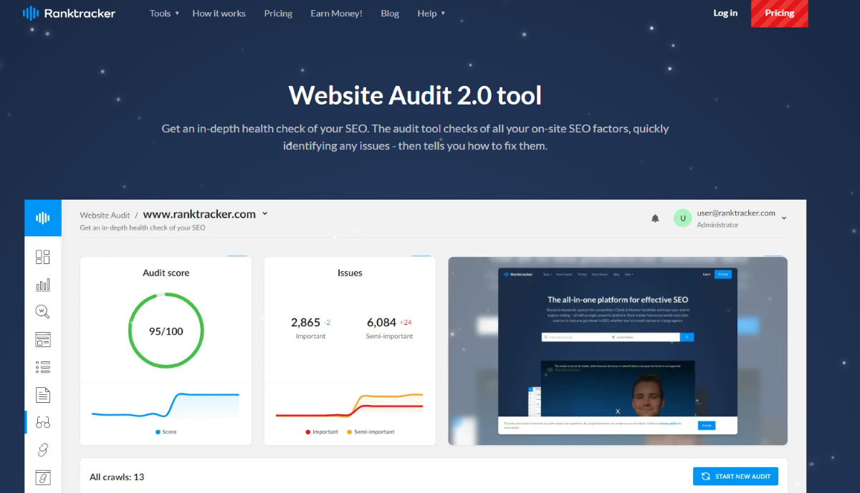
Task: Click the Ranktracker logo in header
Action: pos(69,13)
